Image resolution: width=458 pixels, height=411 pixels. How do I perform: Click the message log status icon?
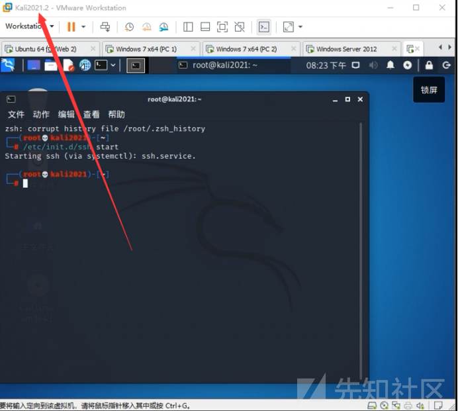438,406
